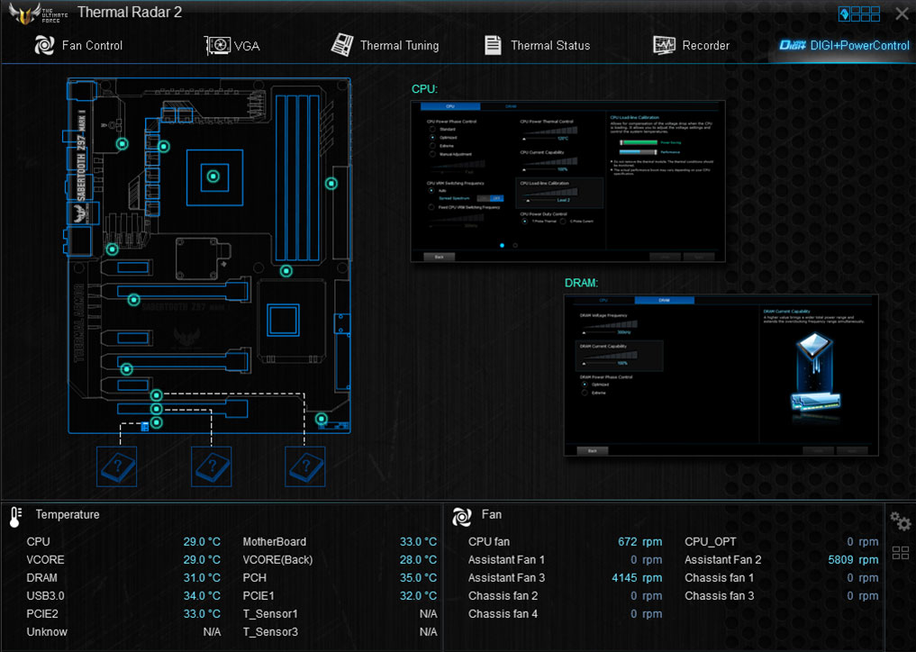Click the VCORE temperature label
This screenshot has width=916, height=652.
click(46, 559)
